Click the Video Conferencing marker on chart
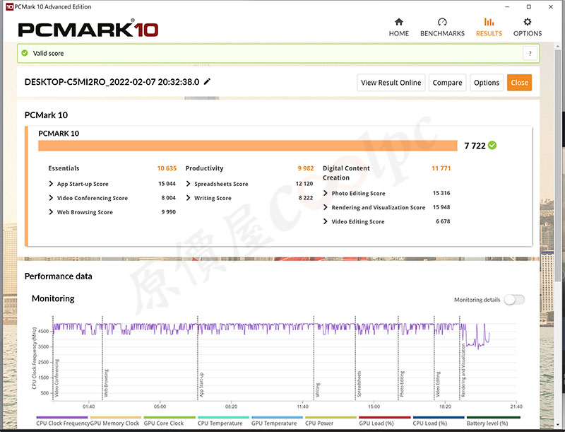The image size is (565, 432). click(56, 378)
